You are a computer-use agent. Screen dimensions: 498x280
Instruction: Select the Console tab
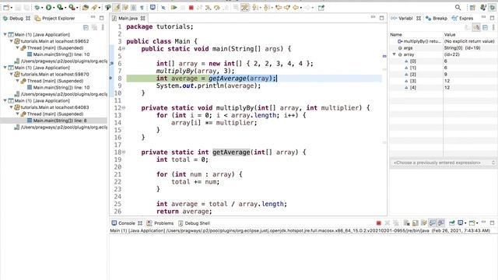coord(127,223)
